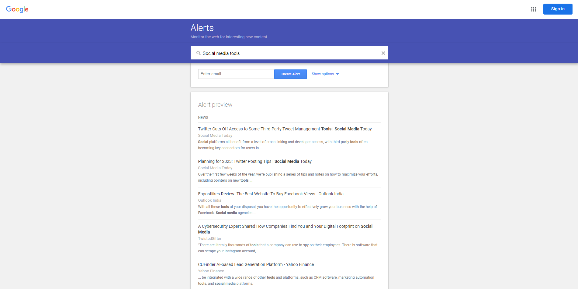
Task: Click the 'Alerts' page heading
Action: point(202,28)
